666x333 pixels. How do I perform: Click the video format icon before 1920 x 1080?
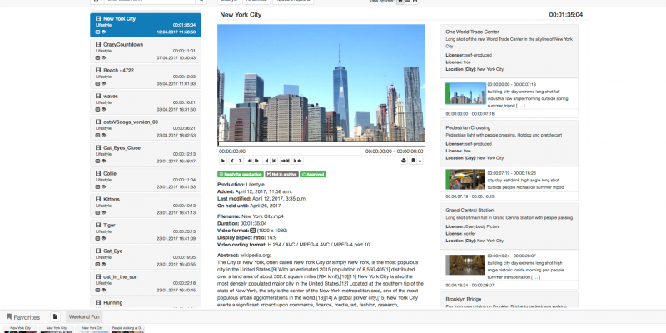pos(253,231)
